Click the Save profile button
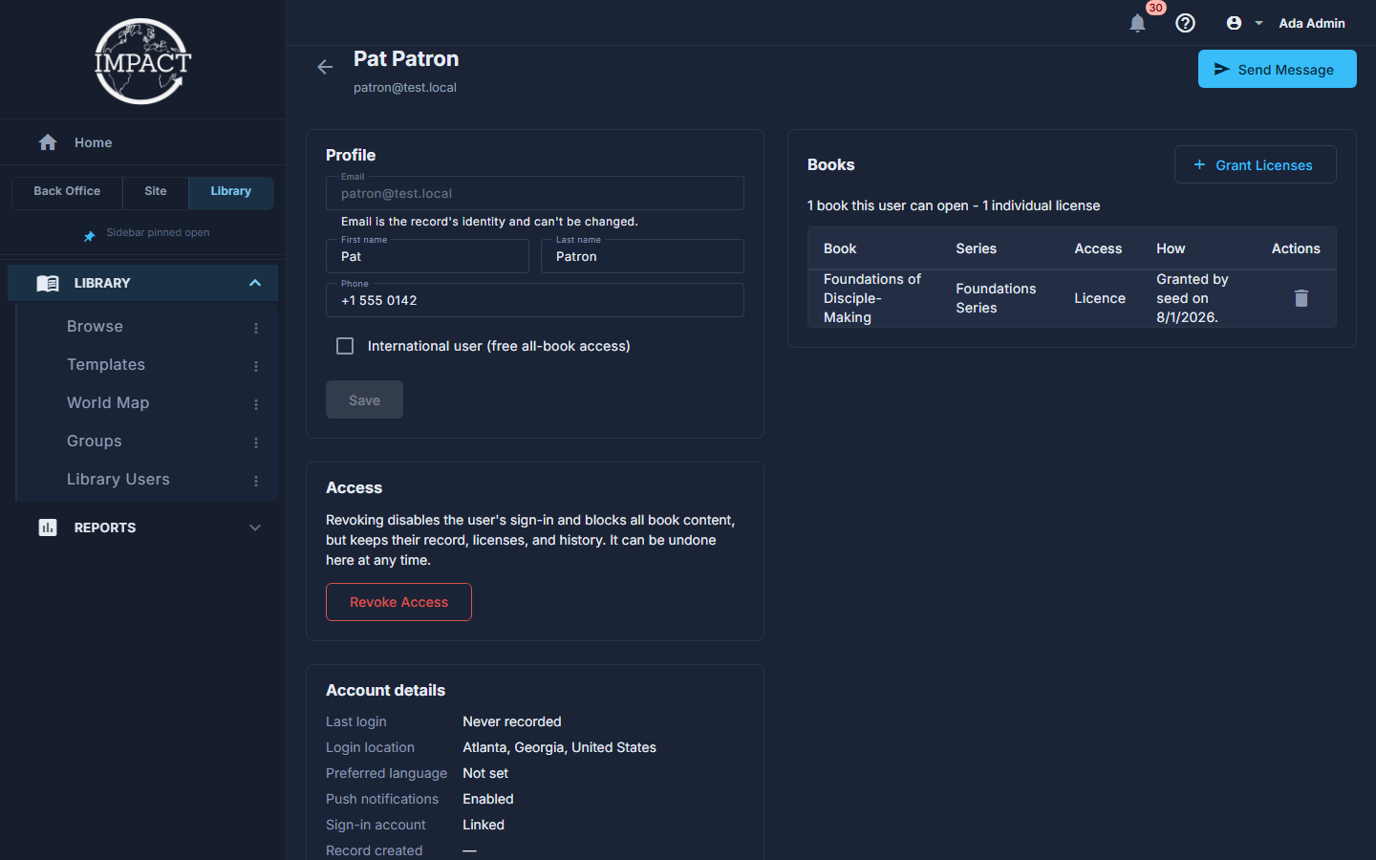Viewport: 1376px width, 860px height. [x=364, y=399]
